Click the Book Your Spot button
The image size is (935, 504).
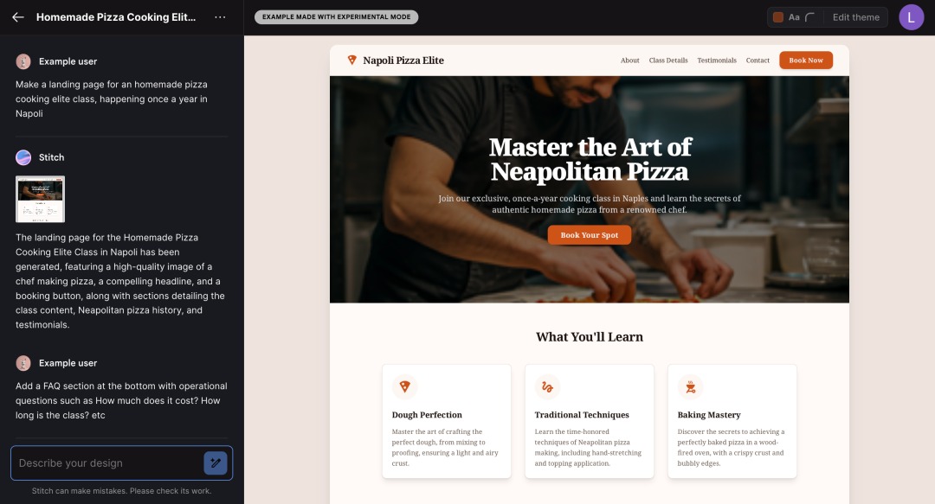(x=590, y=235)
